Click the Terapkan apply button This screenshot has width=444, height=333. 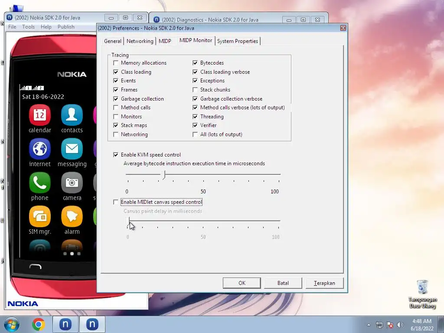(324, 283)
